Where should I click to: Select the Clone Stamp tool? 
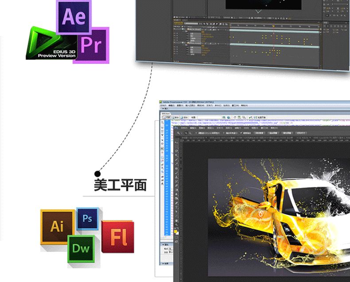click(176, 177)
